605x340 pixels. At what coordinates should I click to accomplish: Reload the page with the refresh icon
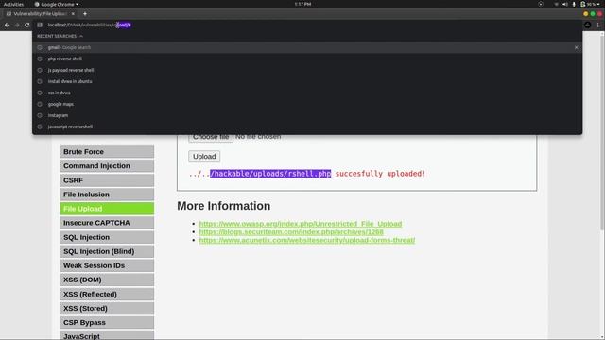[x=27, y=25]
